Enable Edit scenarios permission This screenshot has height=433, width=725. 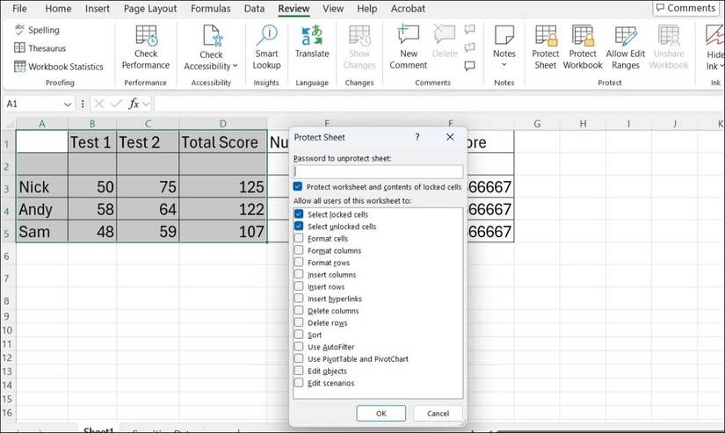(x=299, y=382)
